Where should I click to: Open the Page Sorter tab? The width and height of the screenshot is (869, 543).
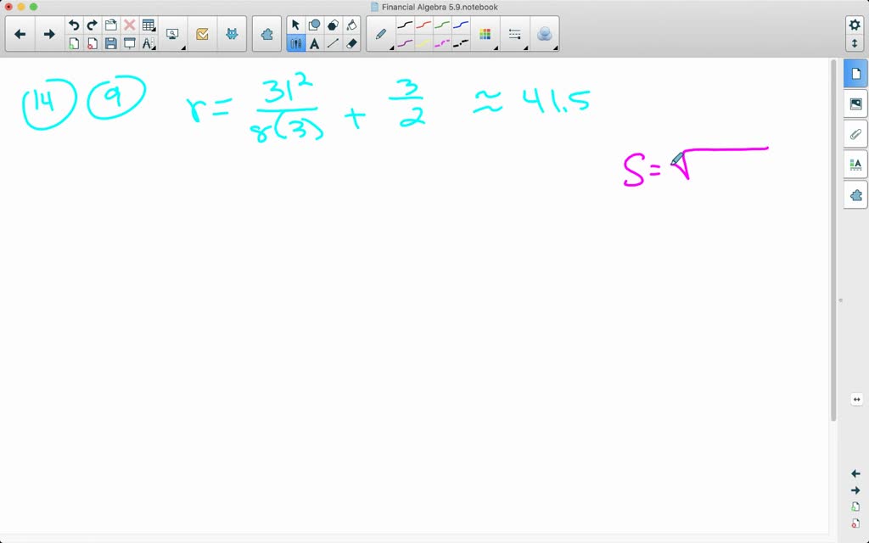click(x=855, y=74)
